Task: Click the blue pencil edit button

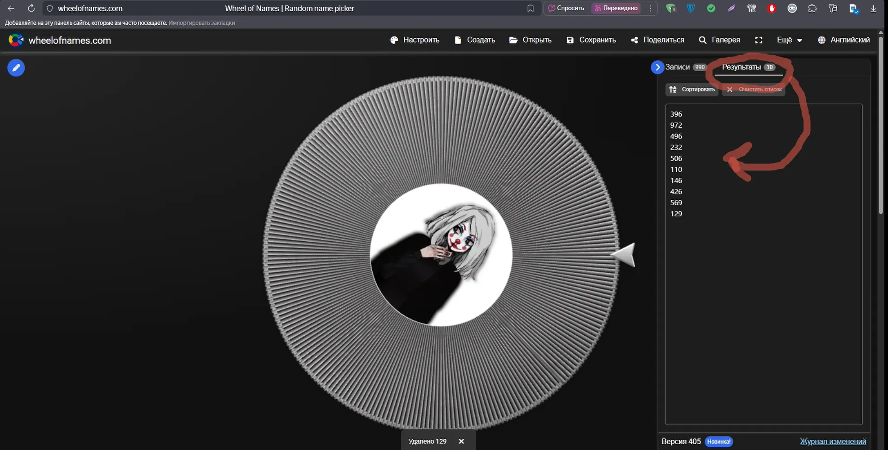Action: 16,68
